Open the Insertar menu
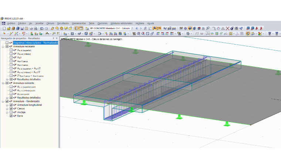 (40, 24)
